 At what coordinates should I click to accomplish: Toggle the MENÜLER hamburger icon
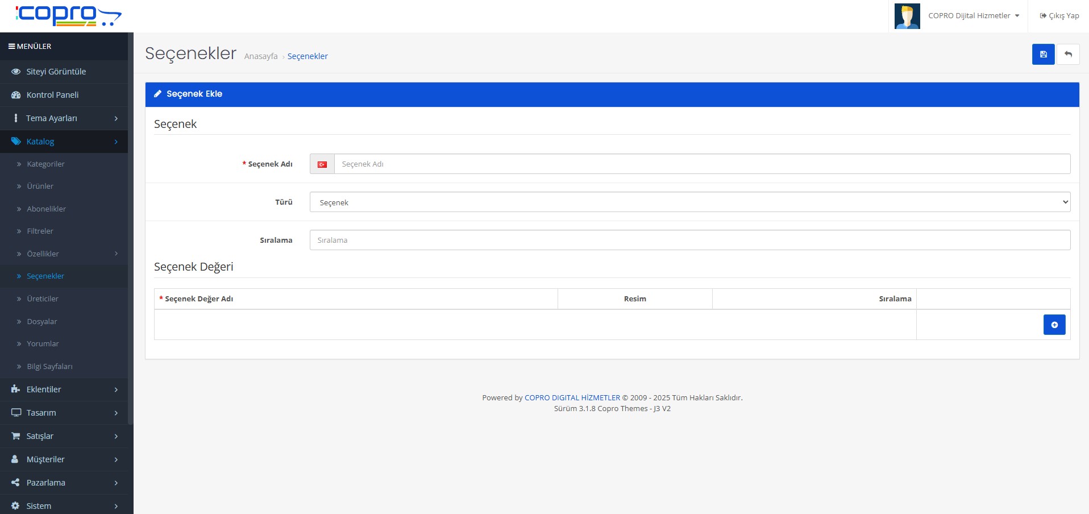(x=11, y=47)
